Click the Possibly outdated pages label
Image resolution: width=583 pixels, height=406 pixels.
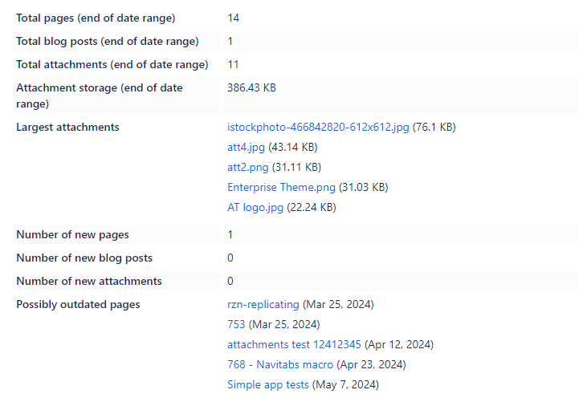pos(78,304)
